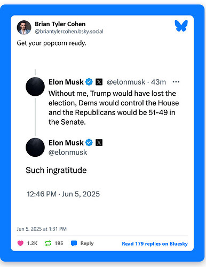Image resolution: width=206 pixels, height=267 pixels.
Task: Click the Reply button label
Action: (x=87, y=243)
